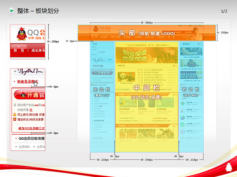The width and height of the screenshot is (237, 177).
Task: Click the woman's portrait in the header banner
Action: click(x=195, y=32)
